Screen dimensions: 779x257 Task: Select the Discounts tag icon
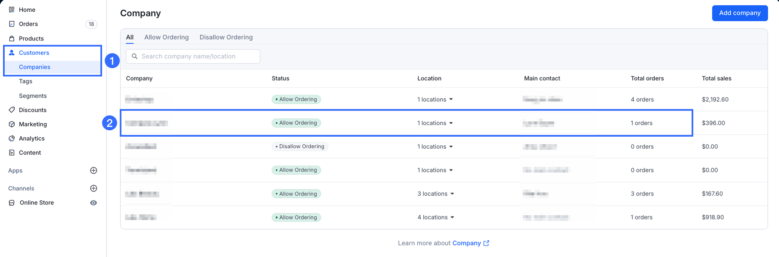12,110
